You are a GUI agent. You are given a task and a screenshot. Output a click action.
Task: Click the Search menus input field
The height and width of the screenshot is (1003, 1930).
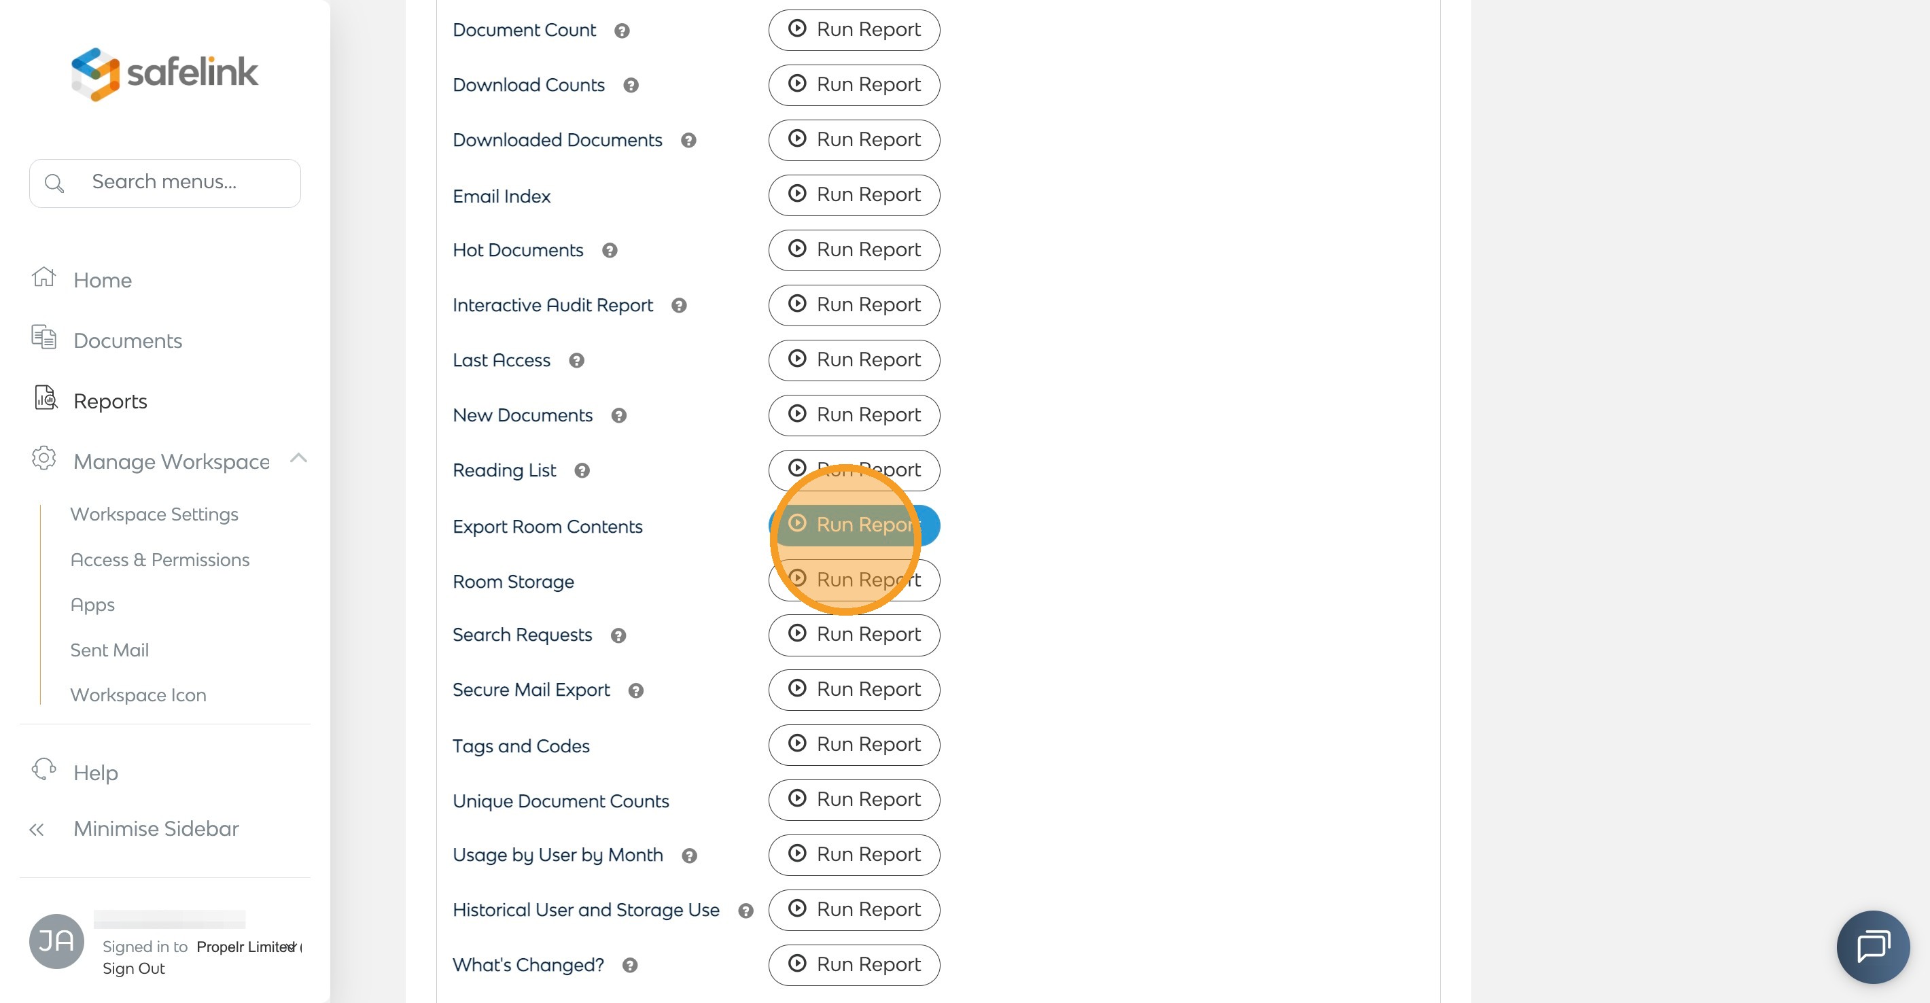point(165,183)
